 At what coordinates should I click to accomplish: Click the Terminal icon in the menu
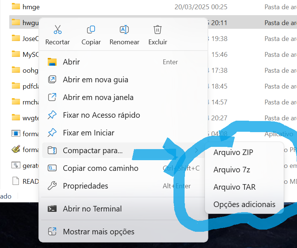pos(52,209)
